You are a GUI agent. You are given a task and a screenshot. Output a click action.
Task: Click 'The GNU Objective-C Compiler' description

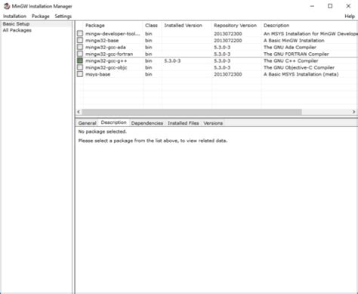coord(299,68)
